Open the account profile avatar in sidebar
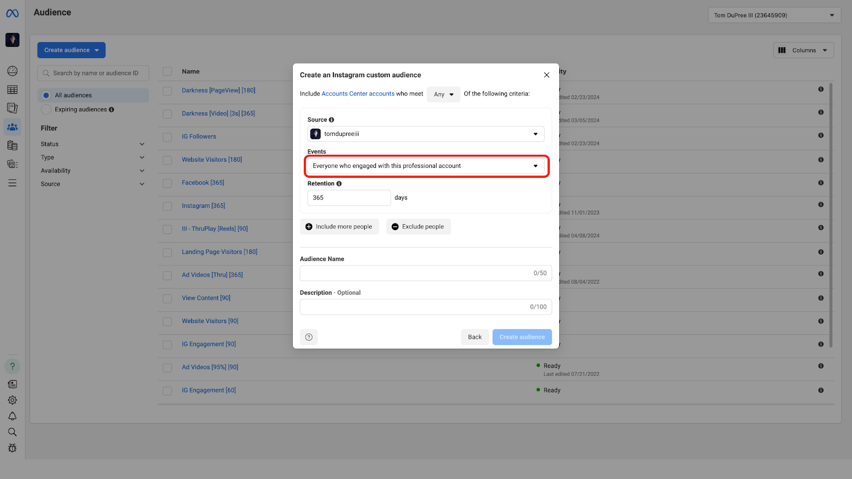852x479 pixels. (12, 40)
